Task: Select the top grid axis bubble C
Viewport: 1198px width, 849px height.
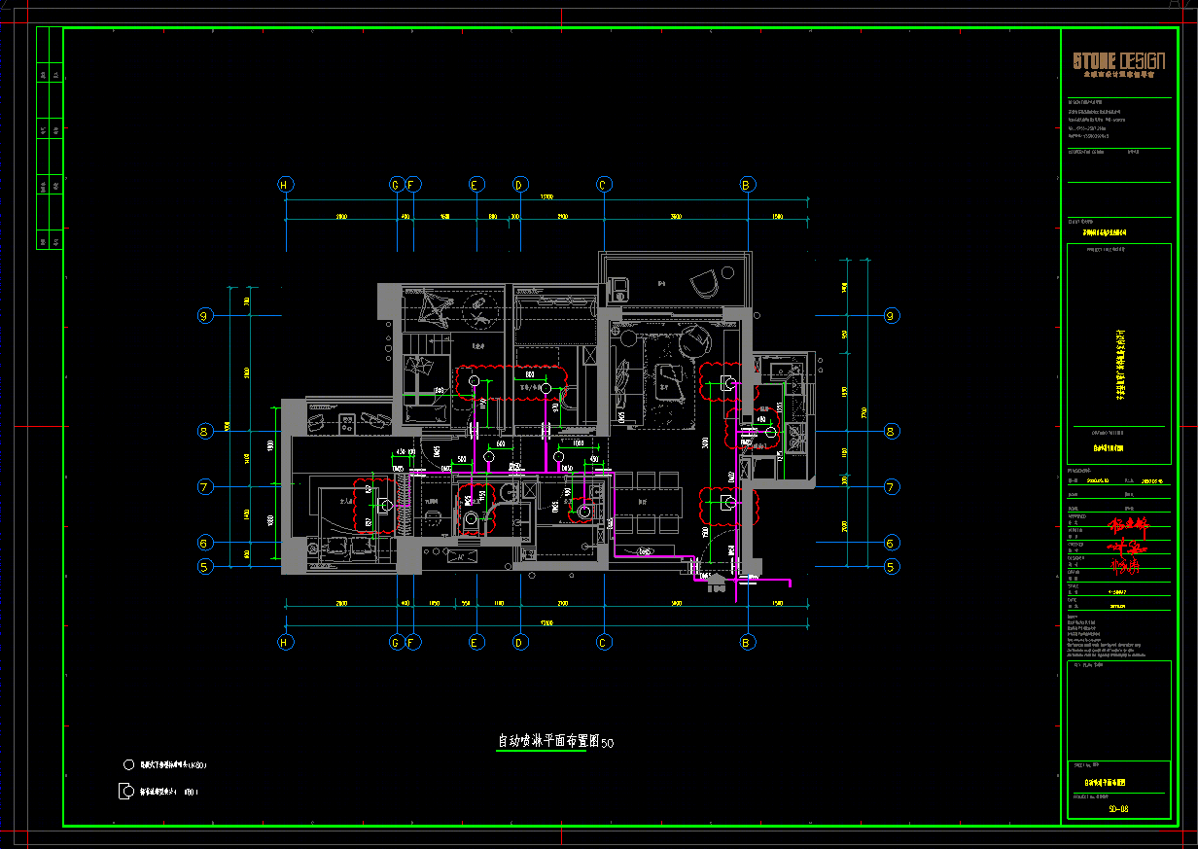Action: pos(603,184)
